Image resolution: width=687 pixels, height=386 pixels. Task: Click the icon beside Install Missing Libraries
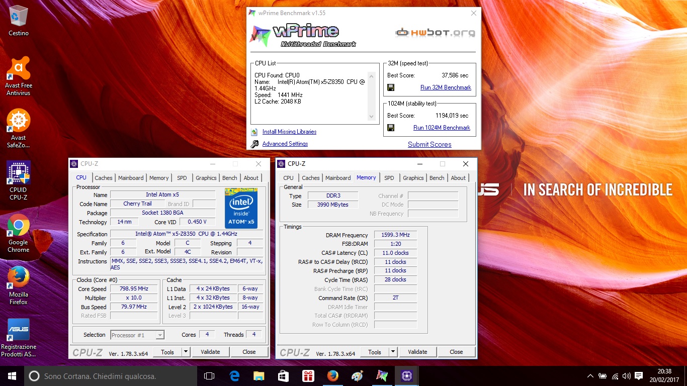(x=254, y=132)
